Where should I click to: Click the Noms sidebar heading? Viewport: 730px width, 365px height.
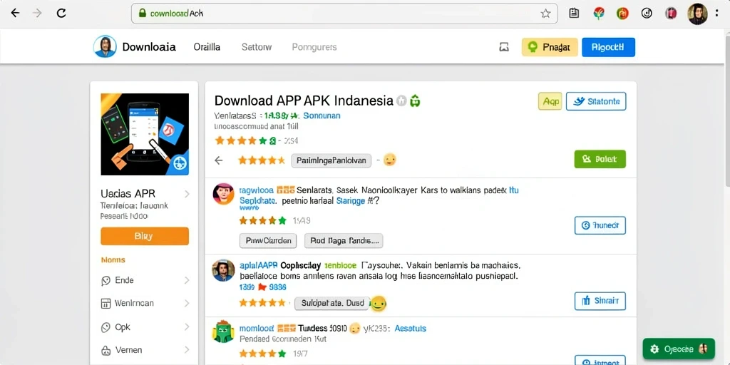(113, 259)
